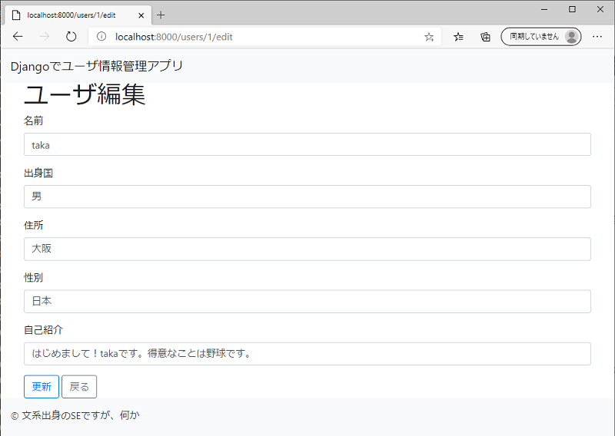Click the browser forward arrow
The width and height of the screenshot is (615, 436).
pos(45,36)
